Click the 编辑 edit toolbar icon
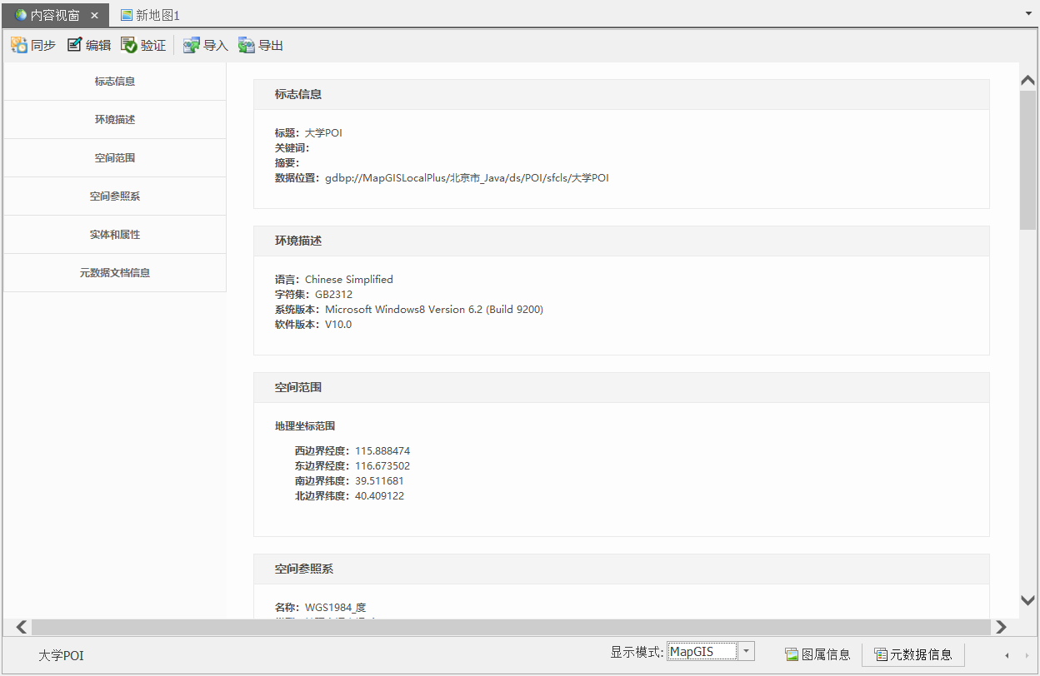Screen dimensions: 1040x676 (75, 45)
